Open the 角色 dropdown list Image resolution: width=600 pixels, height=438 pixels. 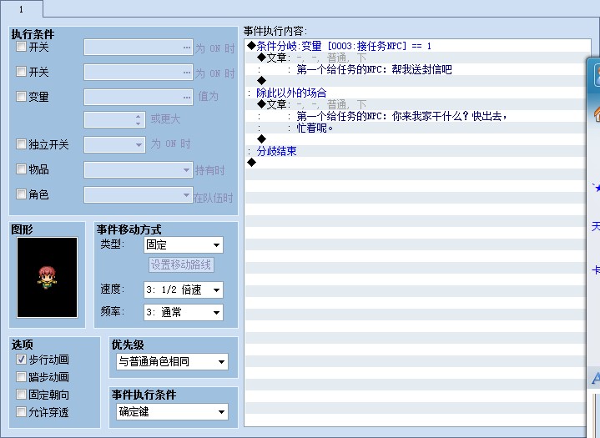[x=139, y=195]
